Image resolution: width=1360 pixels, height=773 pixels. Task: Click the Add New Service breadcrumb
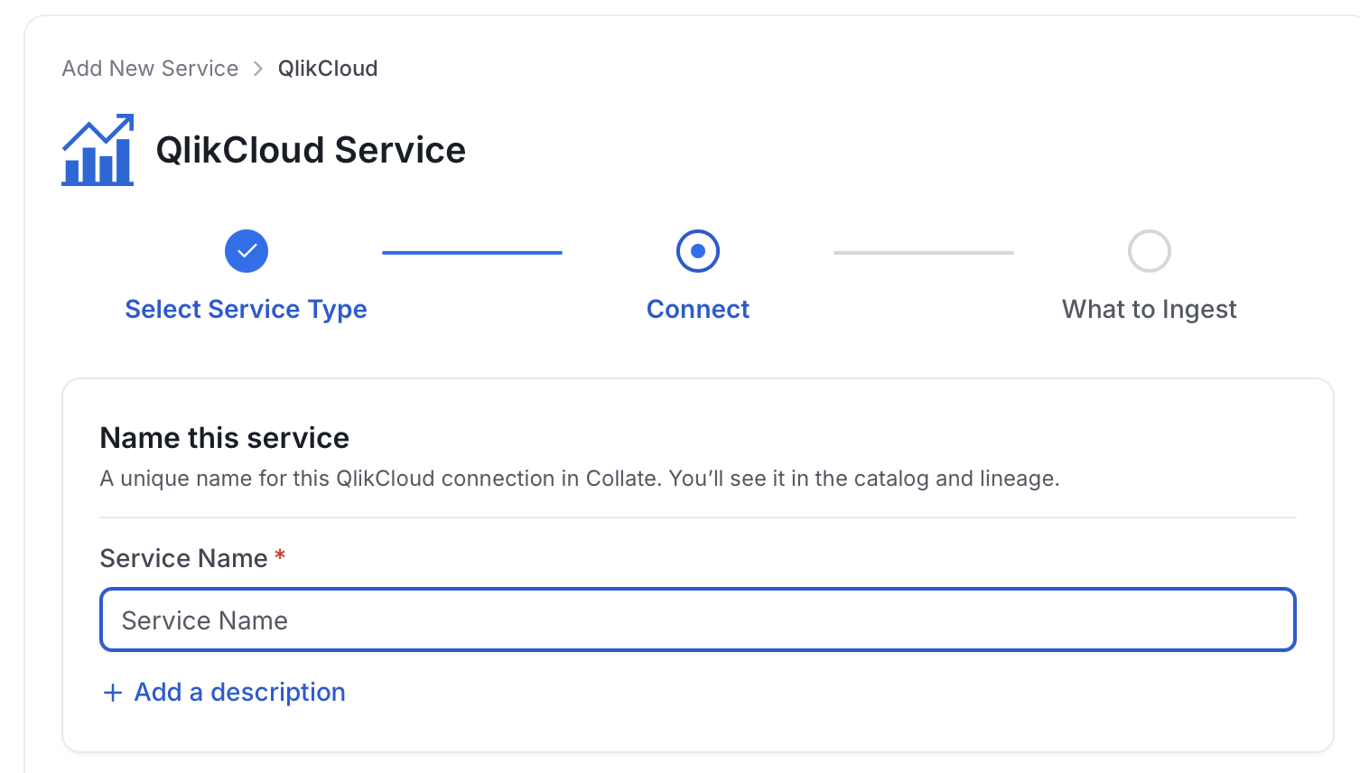click(150, 69)
